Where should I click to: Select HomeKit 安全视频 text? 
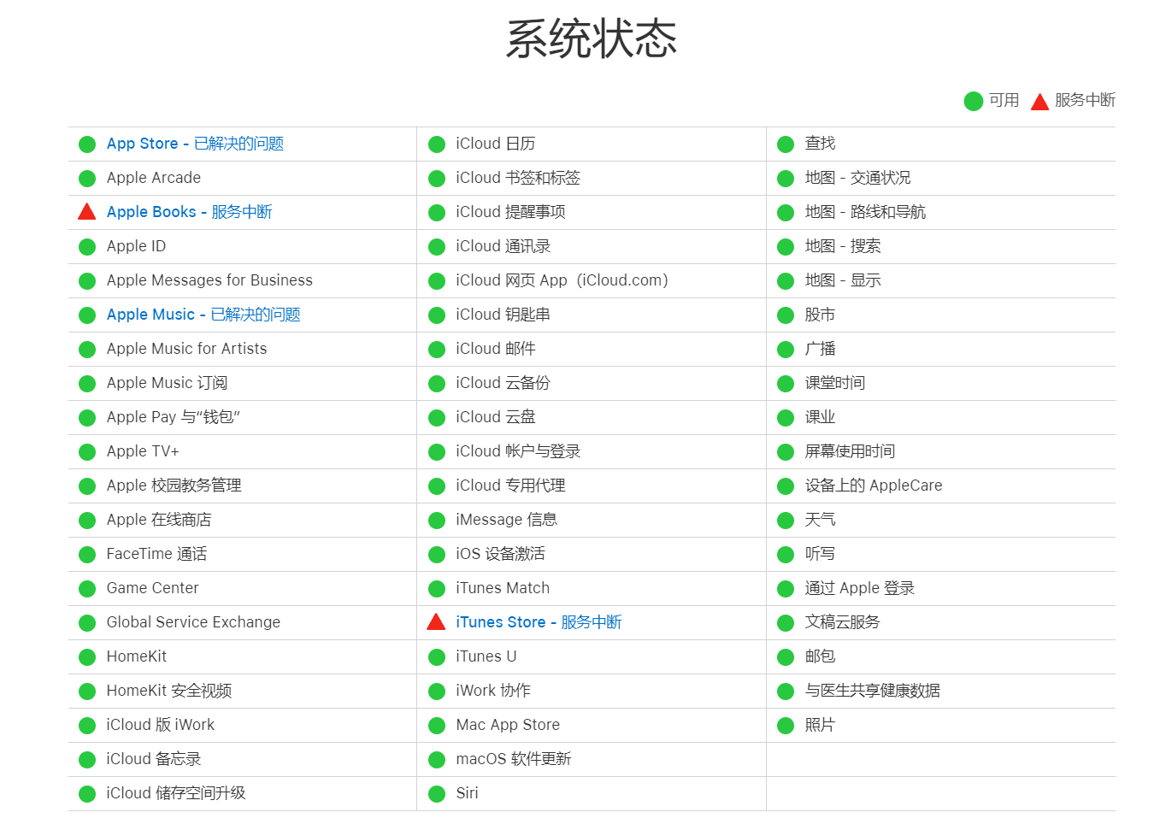pyautogui.click(x=169, y=691)
